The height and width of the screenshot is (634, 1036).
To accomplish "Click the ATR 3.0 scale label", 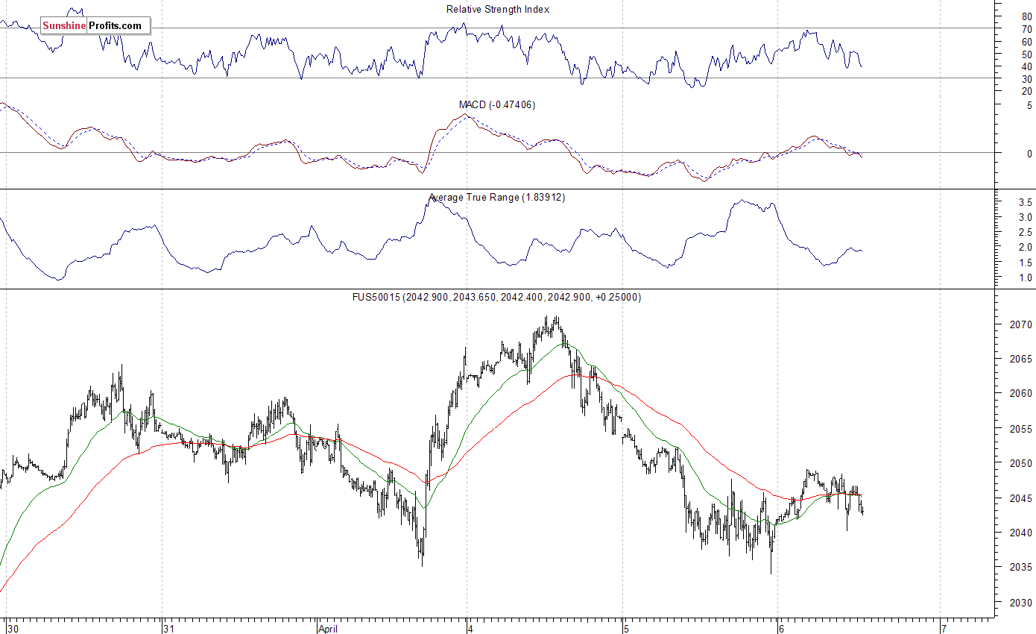I will [x=1026, y=218].
